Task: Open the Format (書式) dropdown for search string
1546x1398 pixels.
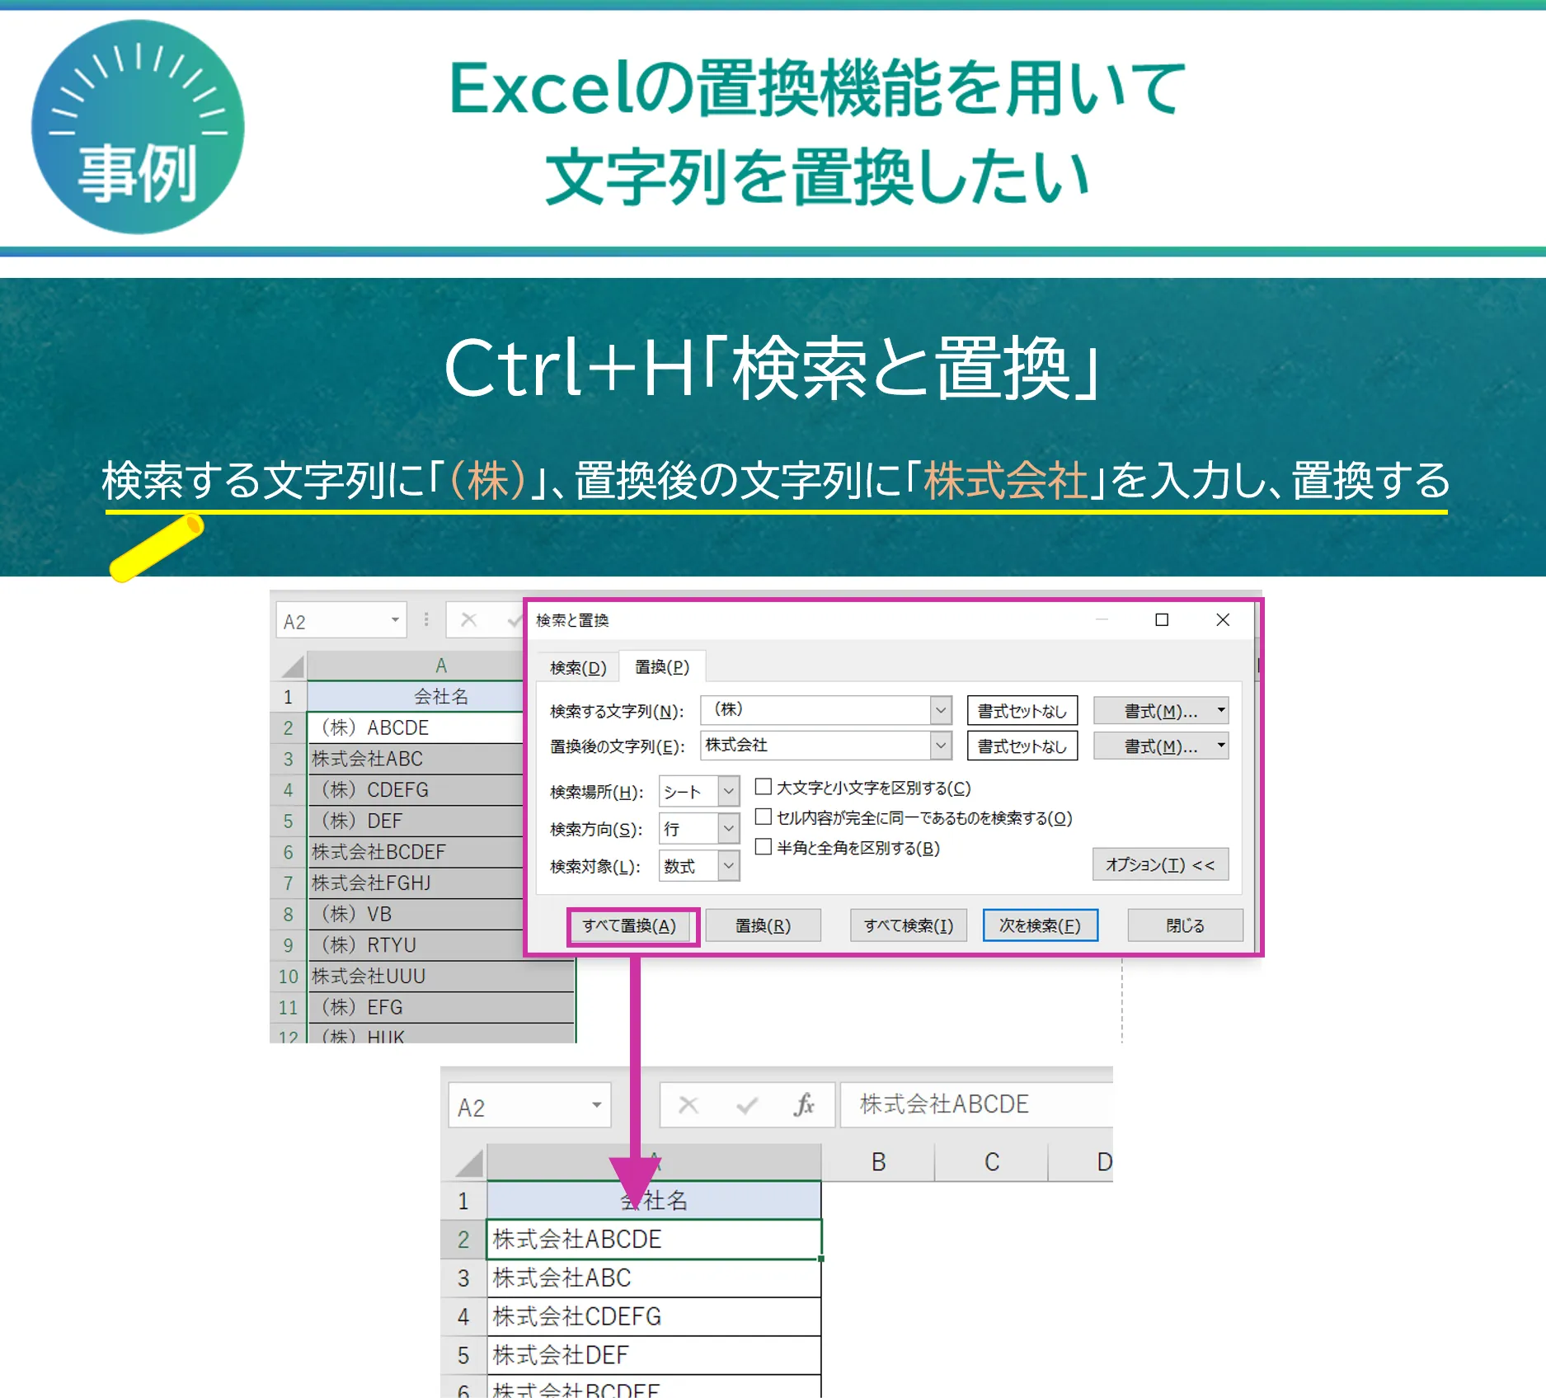Action: [x=1161, y=710]
